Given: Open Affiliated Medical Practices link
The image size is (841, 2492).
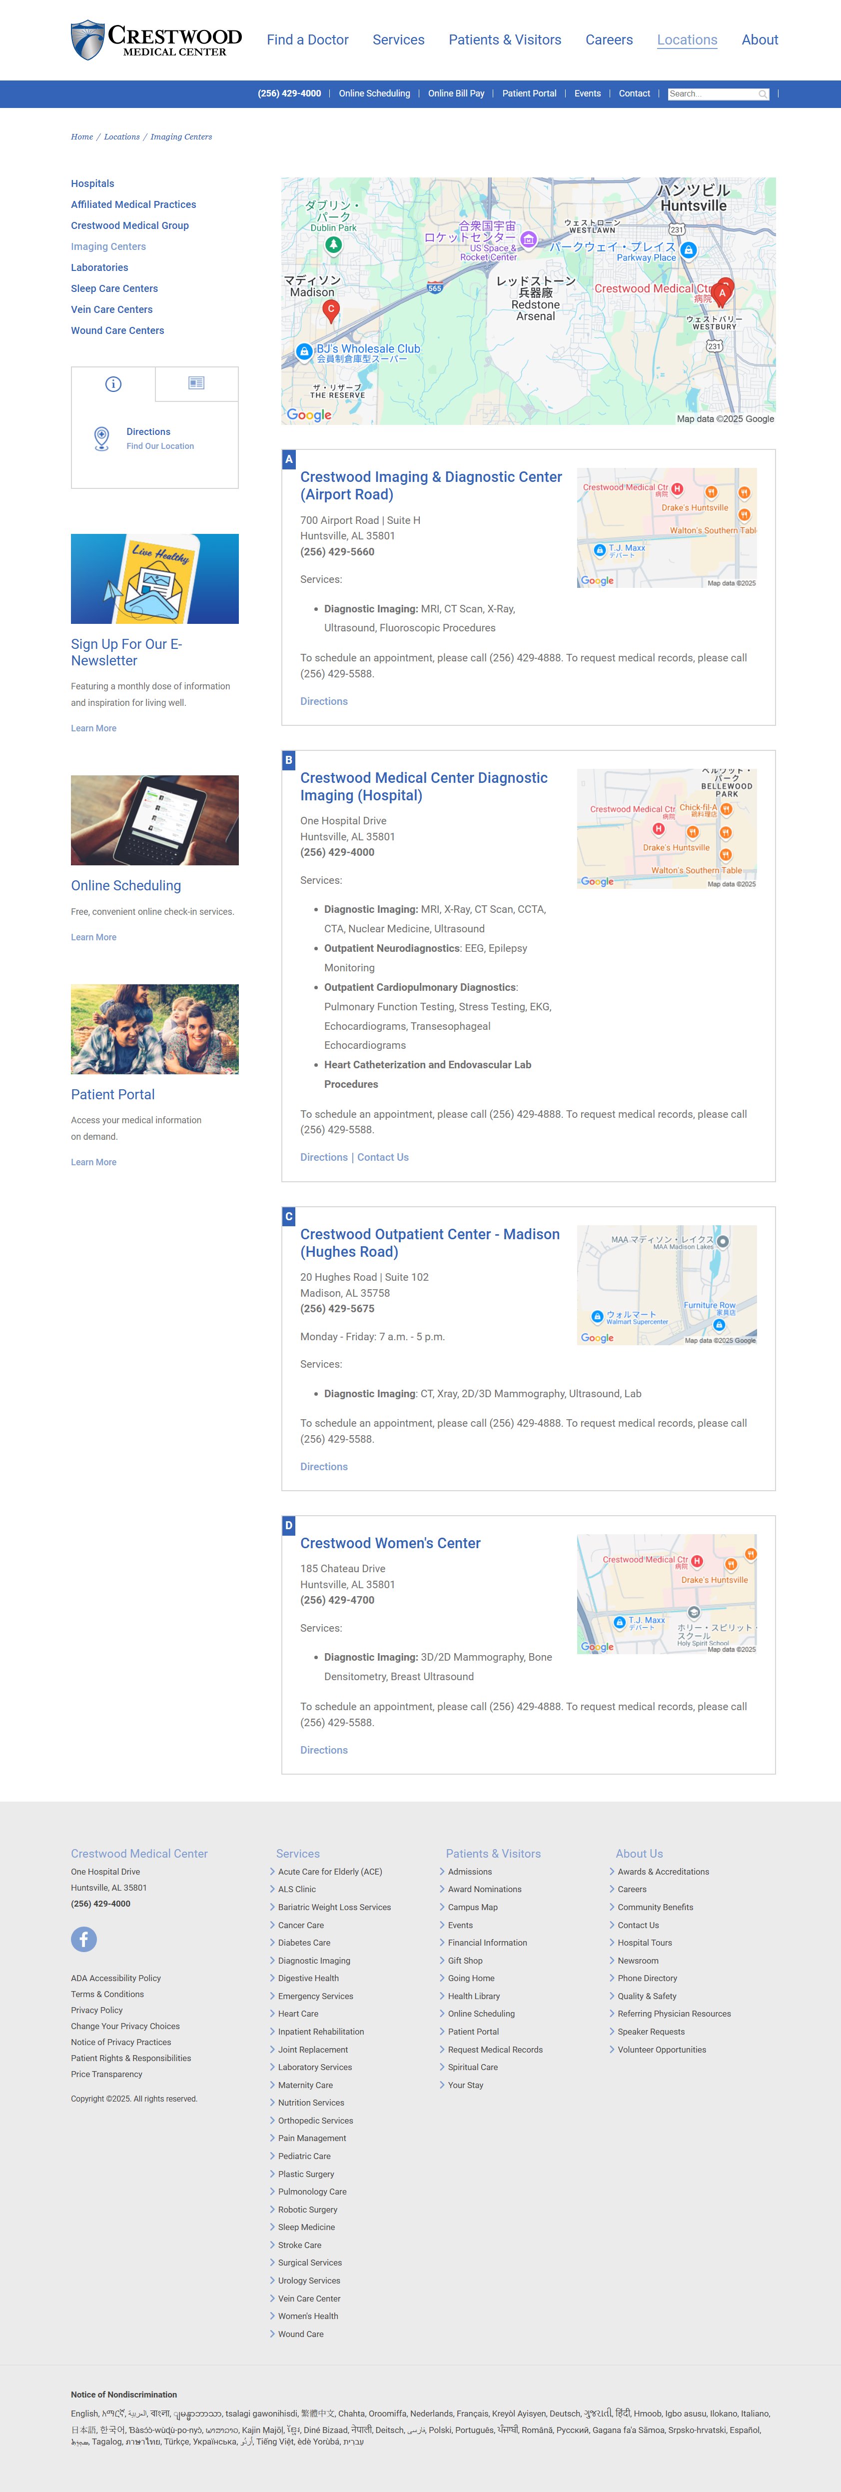Looking at the screenshot, I should tap(133, 205).
